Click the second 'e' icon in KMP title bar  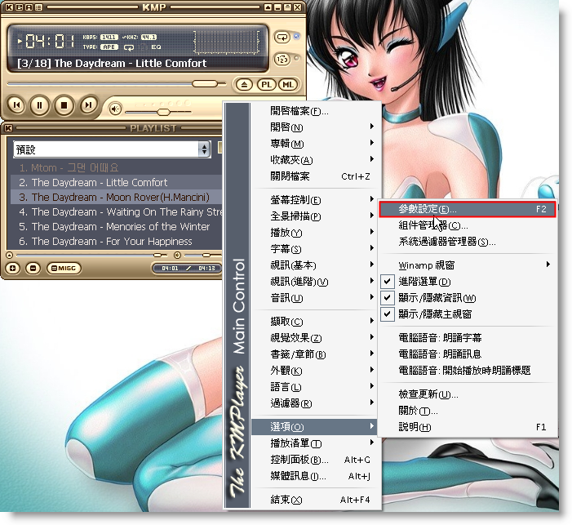click(20, 7)
